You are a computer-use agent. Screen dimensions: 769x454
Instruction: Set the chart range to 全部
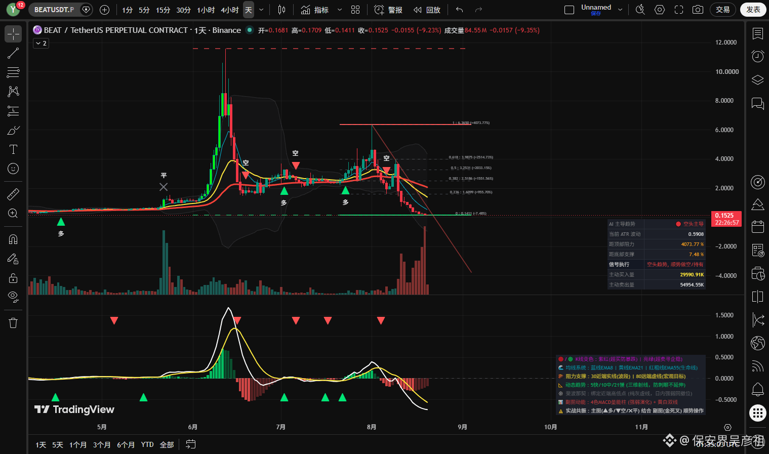(167, 445)
